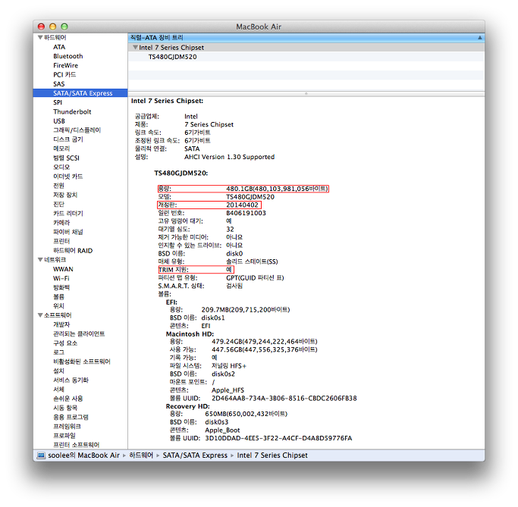Screen dimensions: 518x507
Task: Select USB in the sidebar
Action: tap(59, 121)
